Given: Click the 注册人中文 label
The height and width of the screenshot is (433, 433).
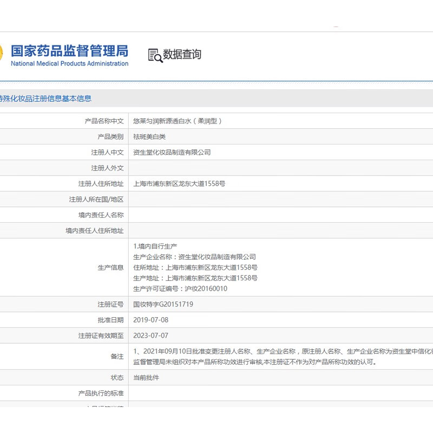Looking at the screenshot, I should coord(107,153).
